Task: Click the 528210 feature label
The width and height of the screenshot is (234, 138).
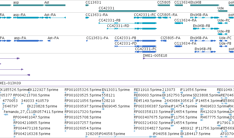Action: point(108,101)
